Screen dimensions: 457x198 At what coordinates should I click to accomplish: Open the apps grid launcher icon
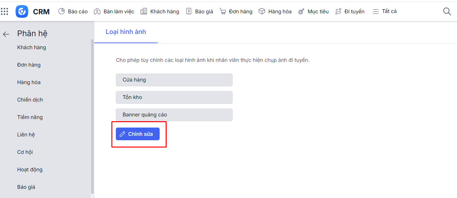click(4, 12)
